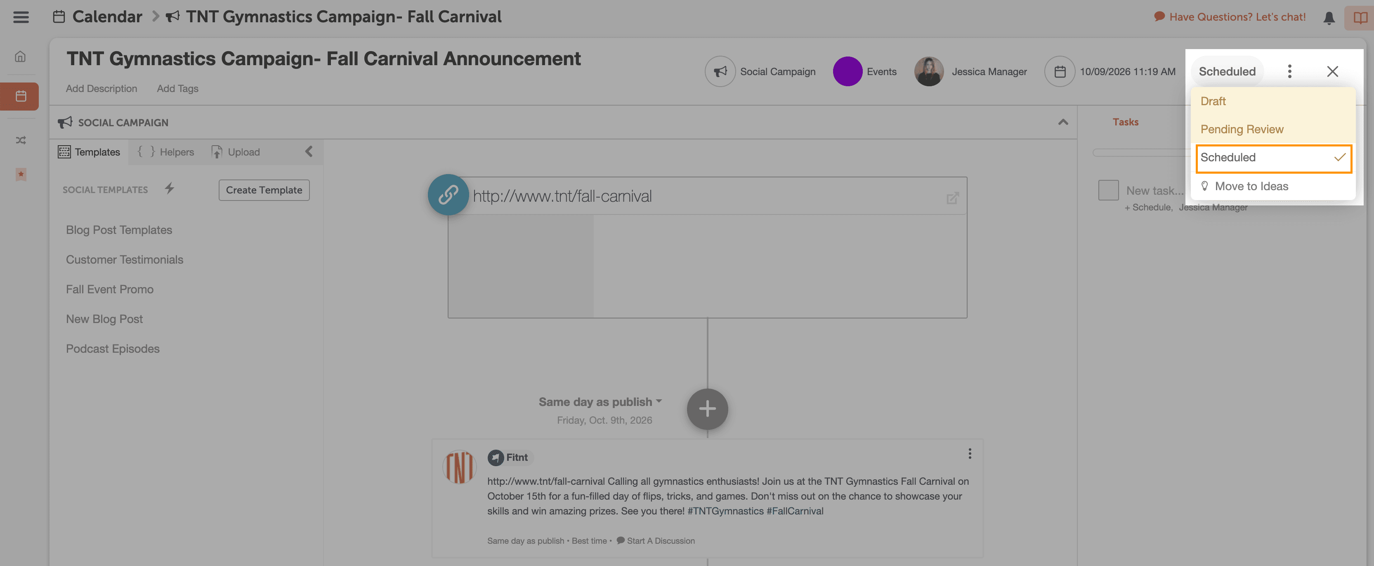
Task: Switch to the Helpers tab
Action: click(x=166, y=152)
